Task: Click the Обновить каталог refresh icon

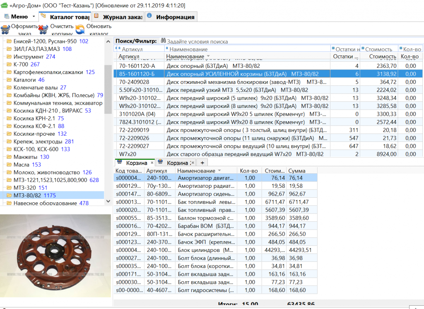Action: (x=80, y=29)
